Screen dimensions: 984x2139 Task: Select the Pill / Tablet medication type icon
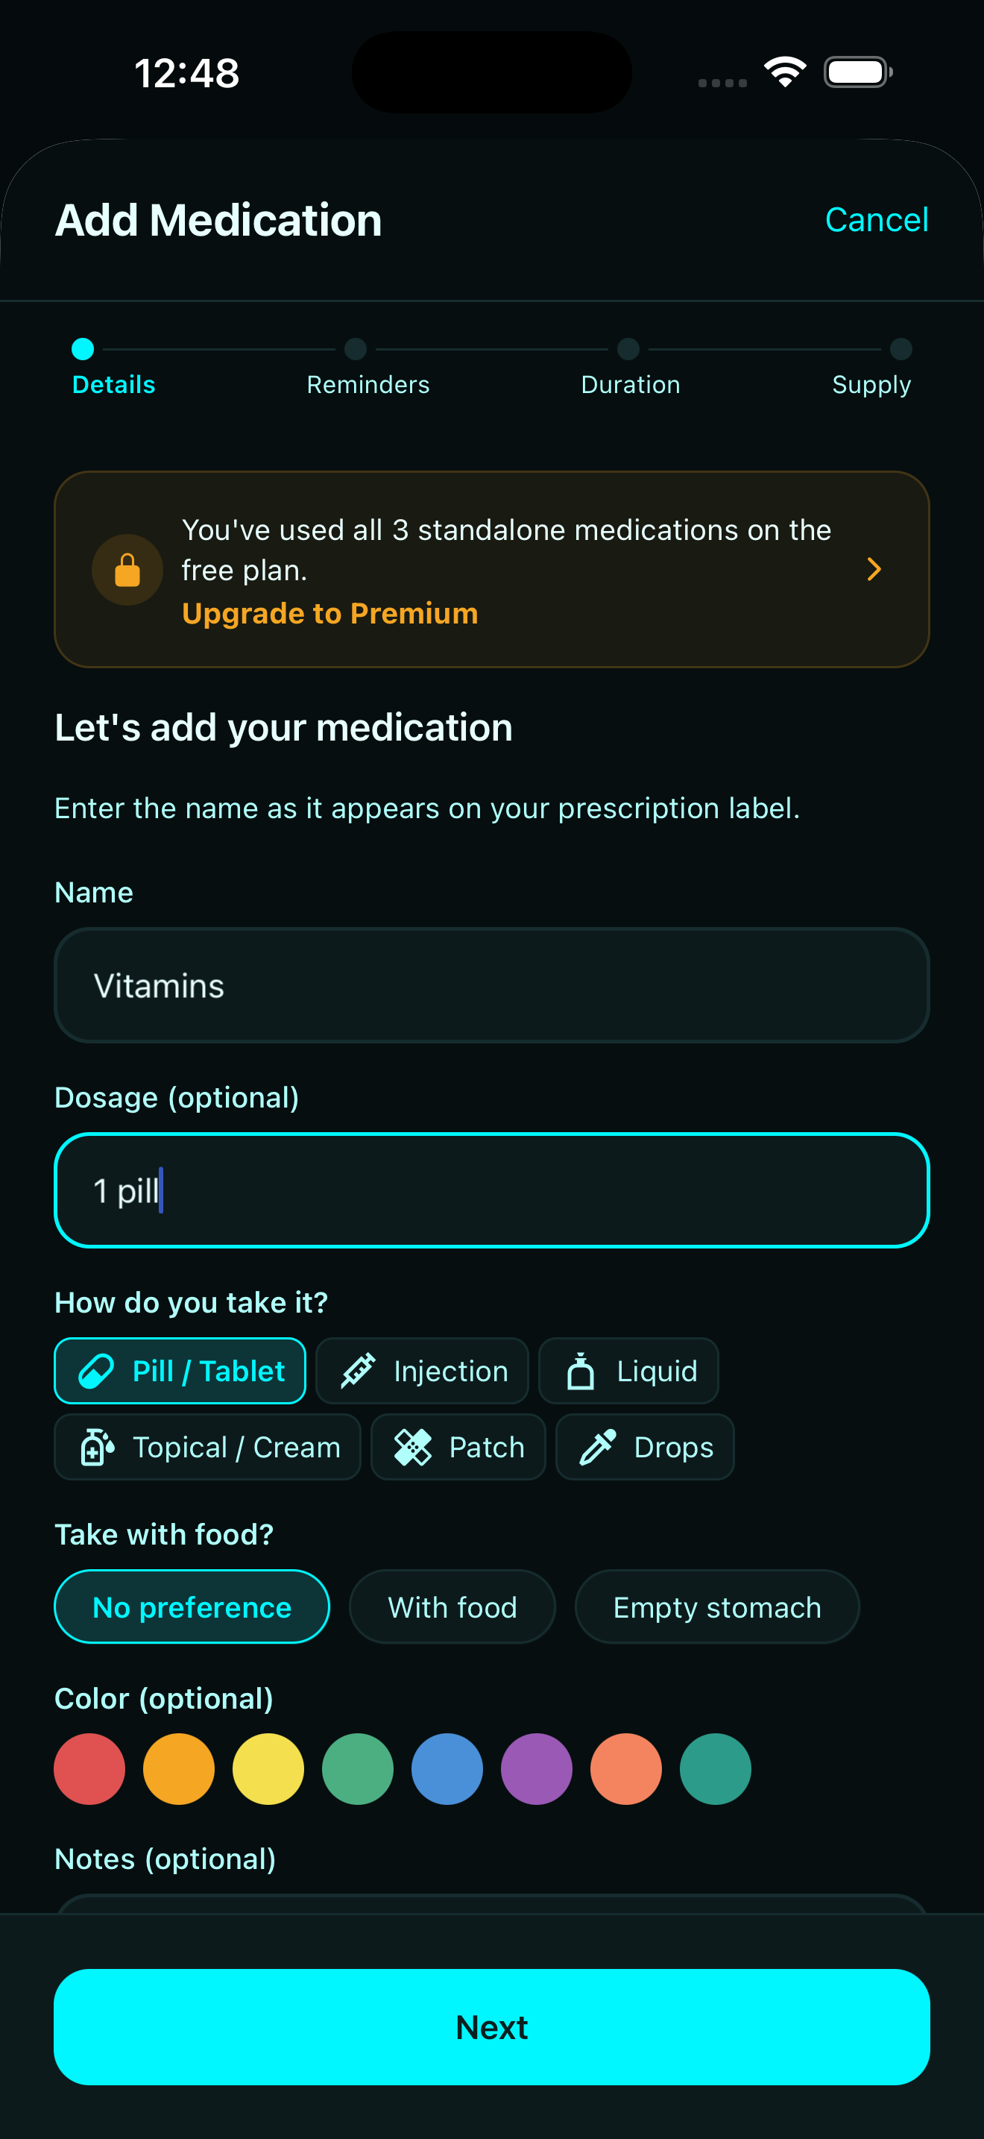coord(96,1370)
